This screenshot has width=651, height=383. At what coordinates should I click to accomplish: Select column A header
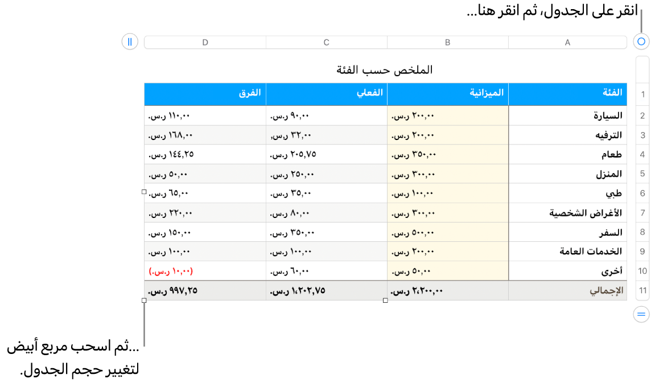[x=567, y=42]
